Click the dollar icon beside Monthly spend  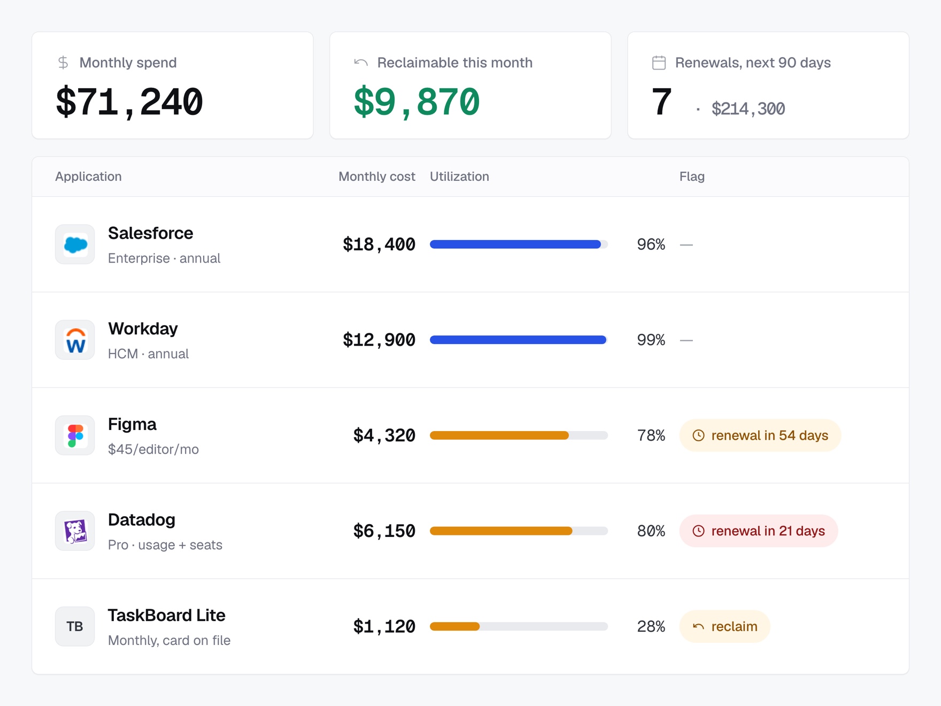click(63, 63)
